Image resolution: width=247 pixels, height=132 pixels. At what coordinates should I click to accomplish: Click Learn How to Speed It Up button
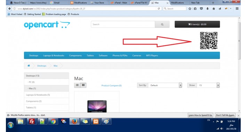pyautogui.click(x=200, y=115)
